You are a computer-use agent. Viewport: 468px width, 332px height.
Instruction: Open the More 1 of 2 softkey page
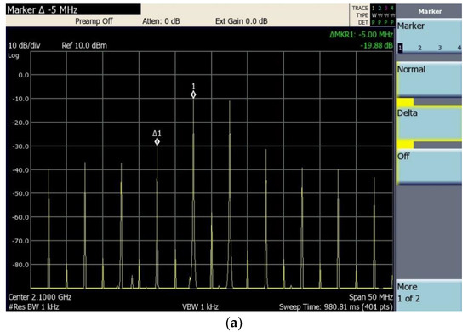click(429, 295)
